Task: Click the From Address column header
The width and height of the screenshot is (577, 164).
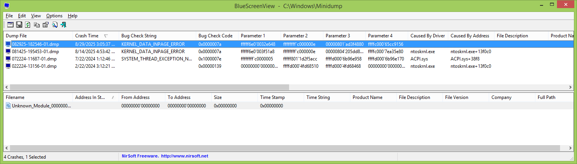Action: (x=142, y=97)
